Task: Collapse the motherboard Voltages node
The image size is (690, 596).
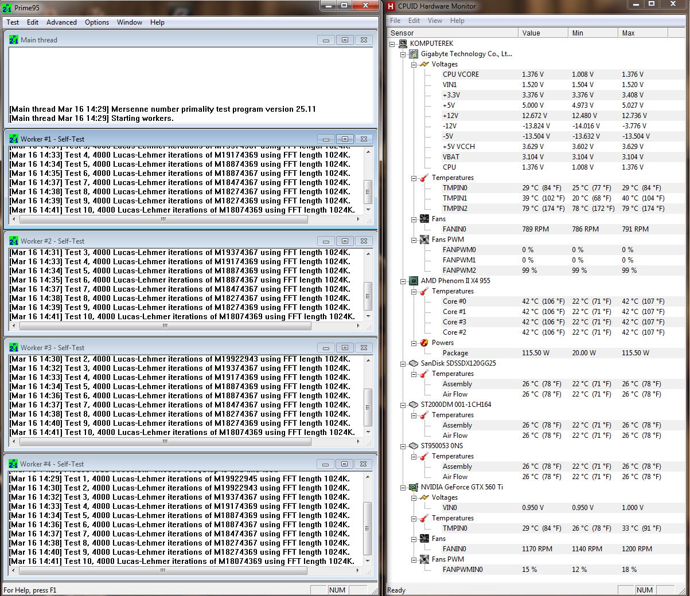Action: click(x=414, y=65)
